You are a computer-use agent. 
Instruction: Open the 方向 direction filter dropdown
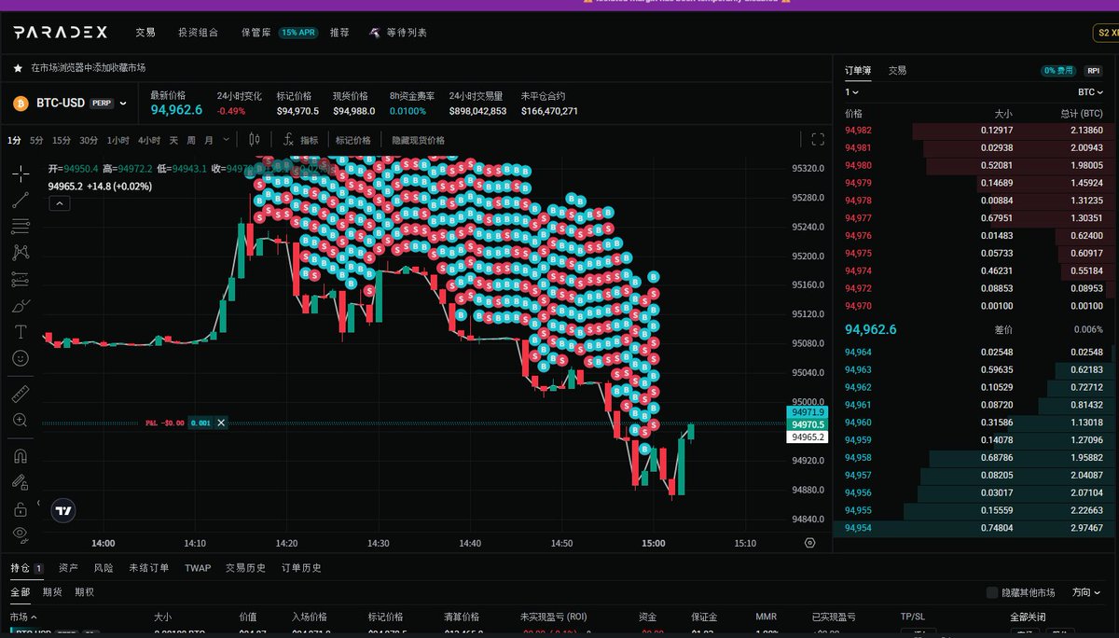[x=1085, y=592]
